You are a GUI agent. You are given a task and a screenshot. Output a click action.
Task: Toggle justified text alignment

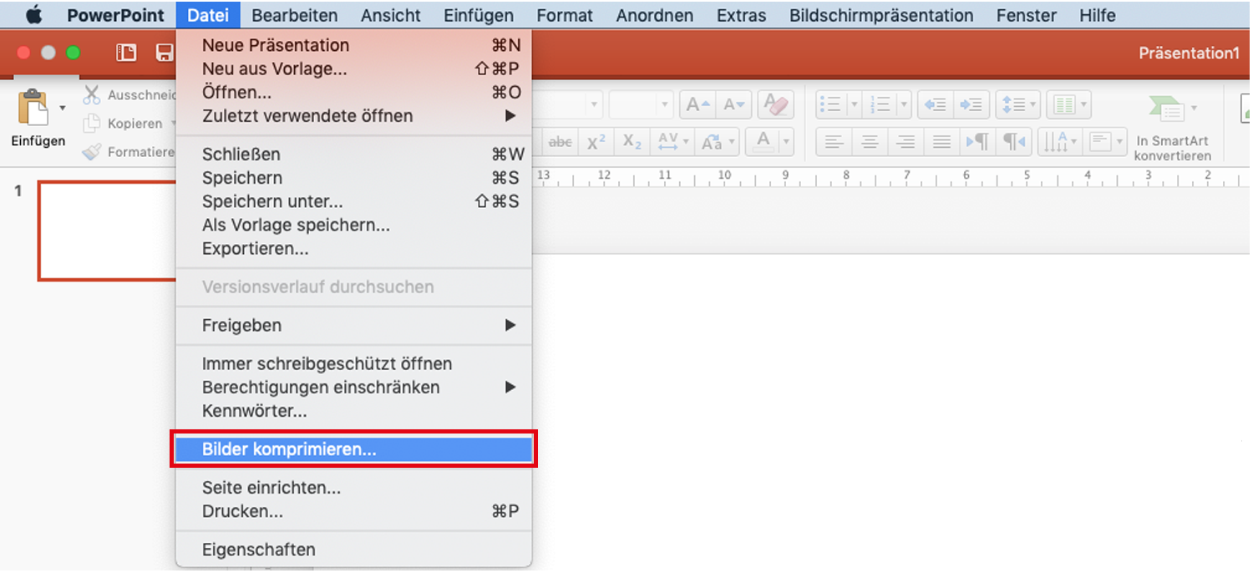[x=941, y=142]
